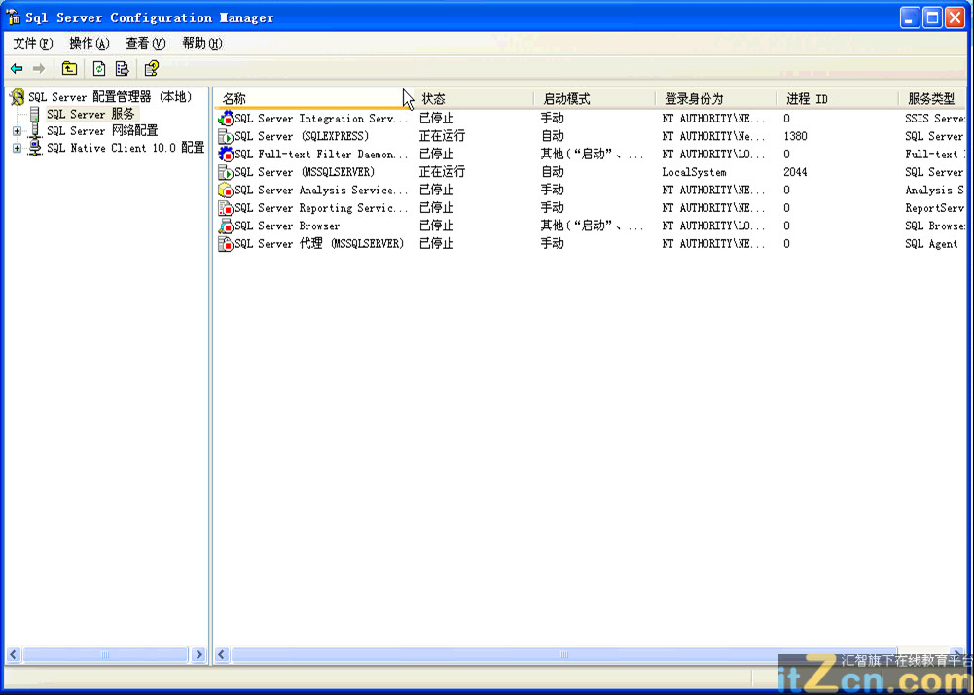The height and width of the screenshot is (695, 974).
Task: Select the SQL Server 代理 (MSSQLSERVER) name
Action: pyautogui.click(x=319, y=244)
